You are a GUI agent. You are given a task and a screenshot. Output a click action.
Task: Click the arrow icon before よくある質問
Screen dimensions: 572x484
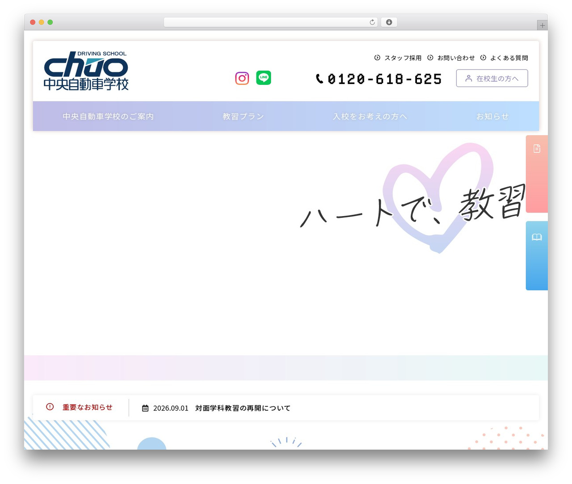tap(483, 58)
